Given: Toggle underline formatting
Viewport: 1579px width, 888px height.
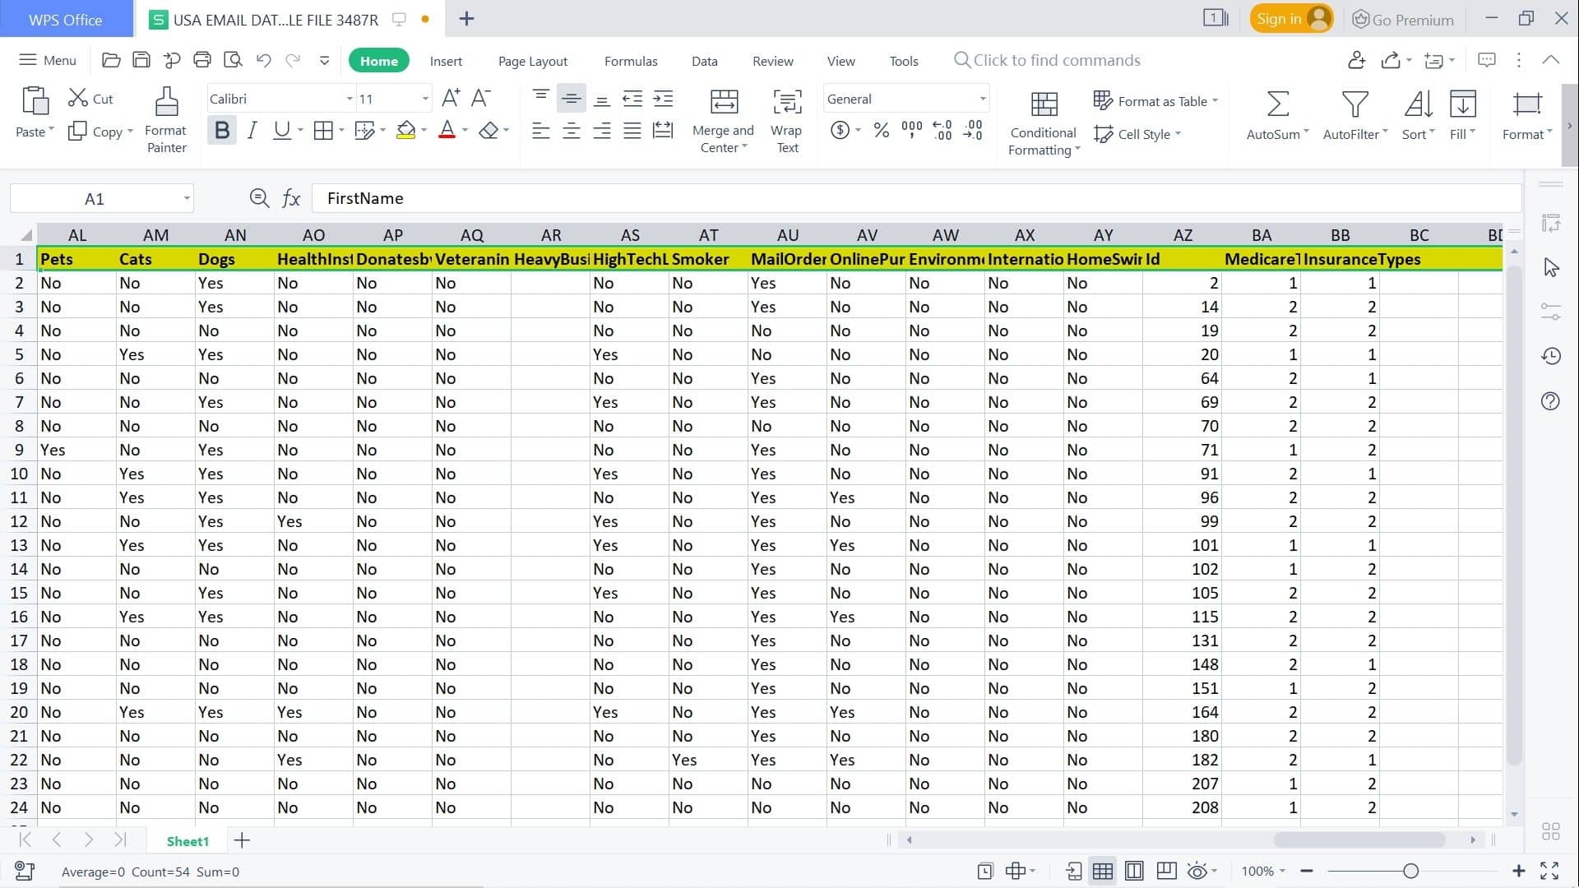Looking at the screenshot, I should (282, 129).
